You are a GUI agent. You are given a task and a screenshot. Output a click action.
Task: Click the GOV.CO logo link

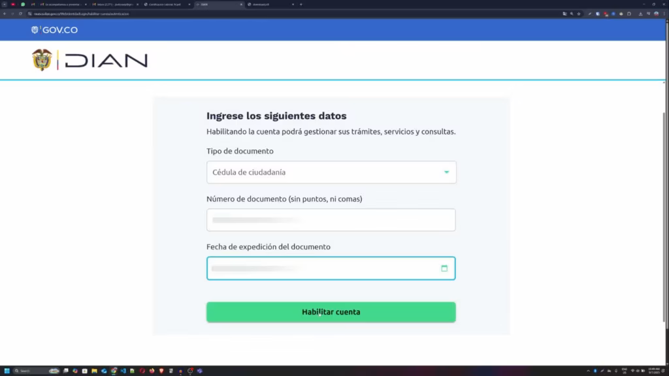[54, 30]
